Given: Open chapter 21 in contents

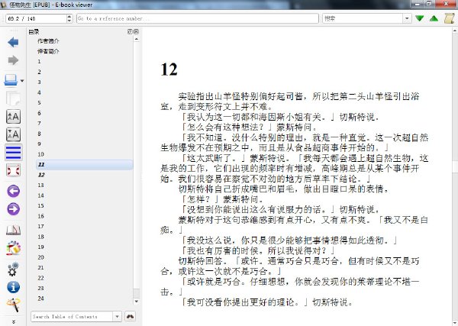Looking at the screenshot, I should [41, 267].
